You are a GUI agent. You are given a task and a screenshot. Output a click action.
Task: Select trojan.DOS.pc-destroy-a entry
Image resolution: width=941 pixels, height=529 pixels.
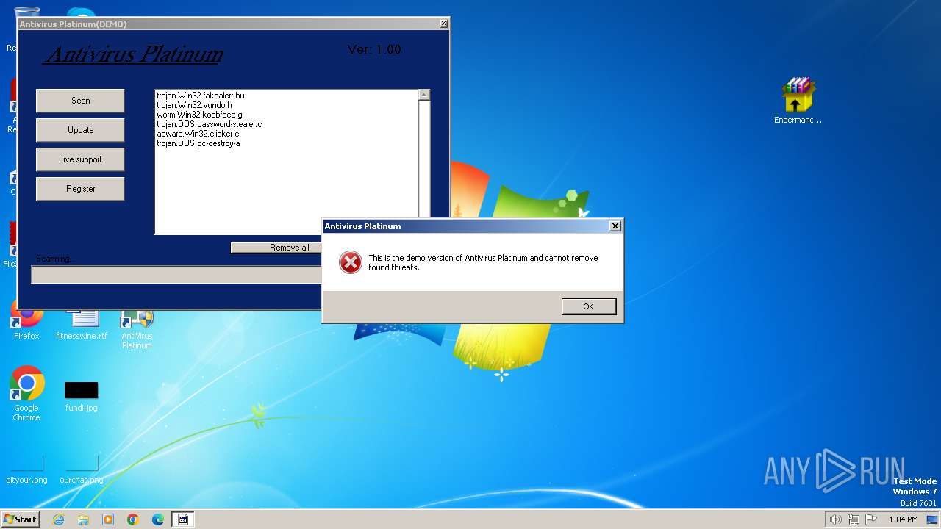(x=198, y=143)
